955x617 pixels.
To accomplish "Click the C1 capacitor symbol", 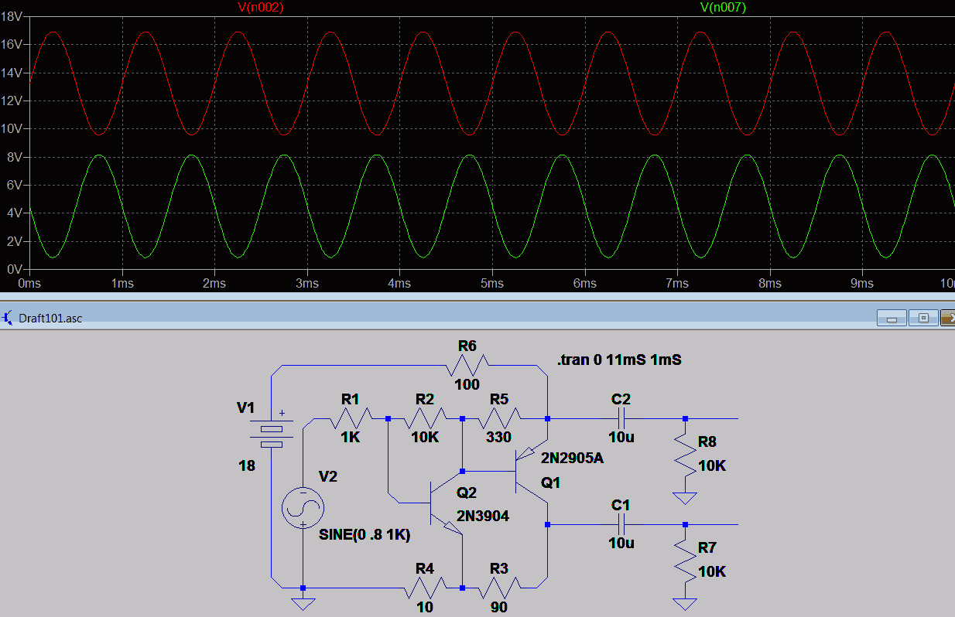I will 621,524.
